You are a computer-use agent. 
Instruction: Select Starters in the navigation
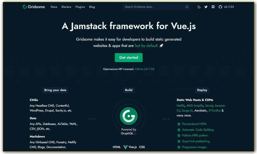point(66,7)
